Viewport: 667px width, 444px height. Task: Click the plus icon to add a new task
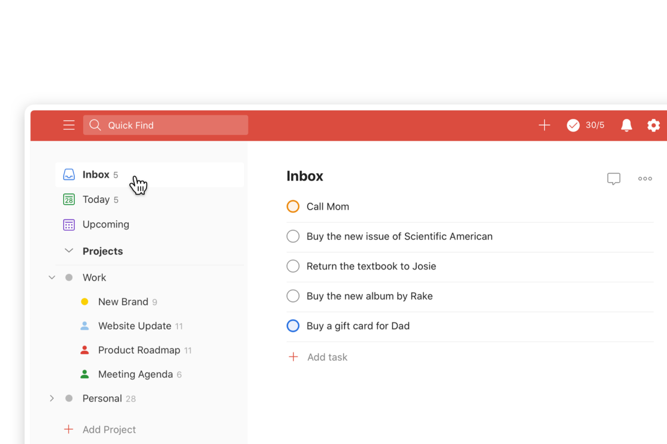544,125
